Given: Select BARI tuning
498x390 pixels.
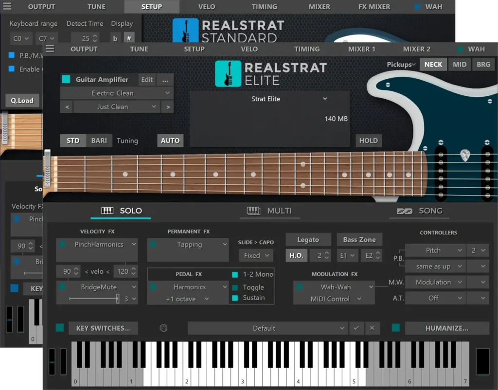Looking at the screenshot, I should pyautogui.click(x=99, y=141).
